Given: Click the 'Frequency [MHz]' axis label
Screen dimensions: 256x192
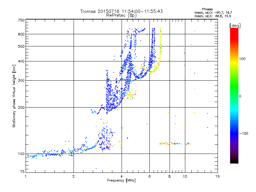Looking at the screenshot, I should coord(121,180).
